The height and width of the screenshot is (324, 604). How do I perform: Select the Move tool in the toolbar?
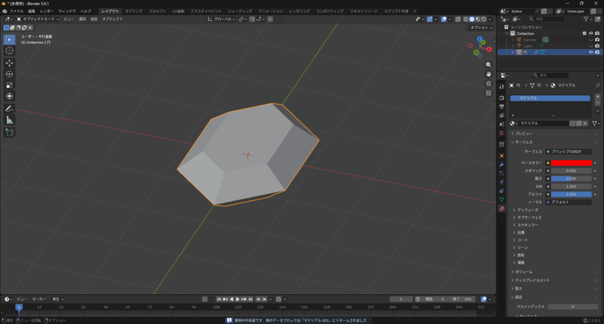pos(9,62)
